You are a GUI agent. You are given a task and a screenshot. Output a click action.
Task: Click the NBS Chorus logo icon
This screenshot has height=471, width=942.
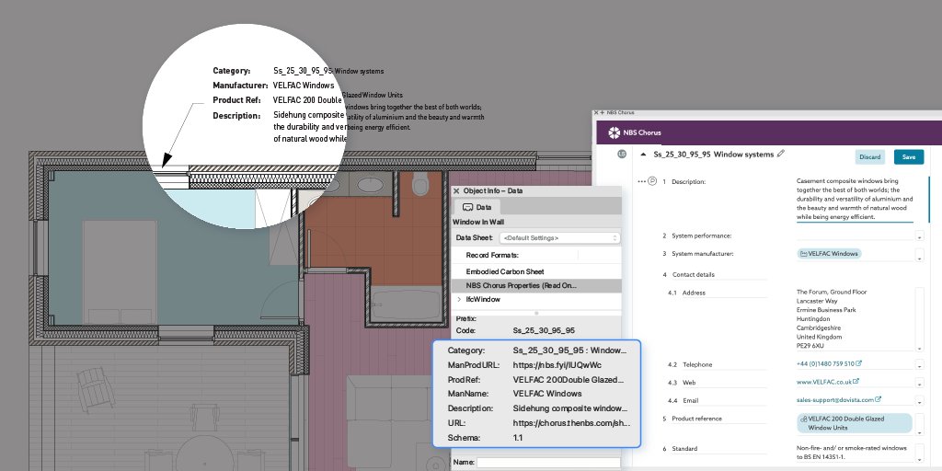point(614,132)
